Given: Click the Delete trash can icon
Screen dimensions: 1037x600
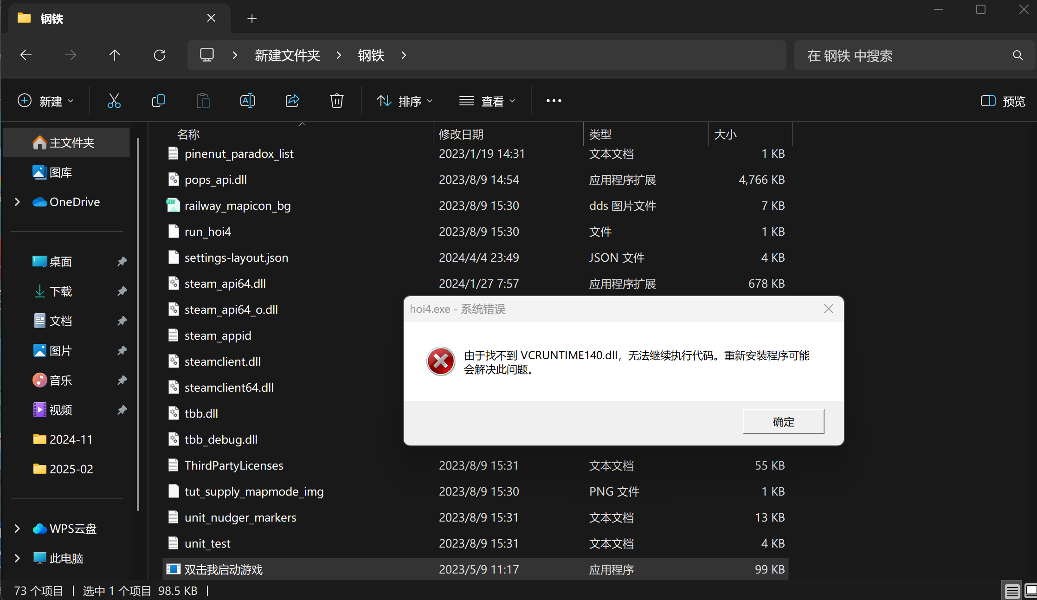Looking at the screenshot, I should coord(336,101).
